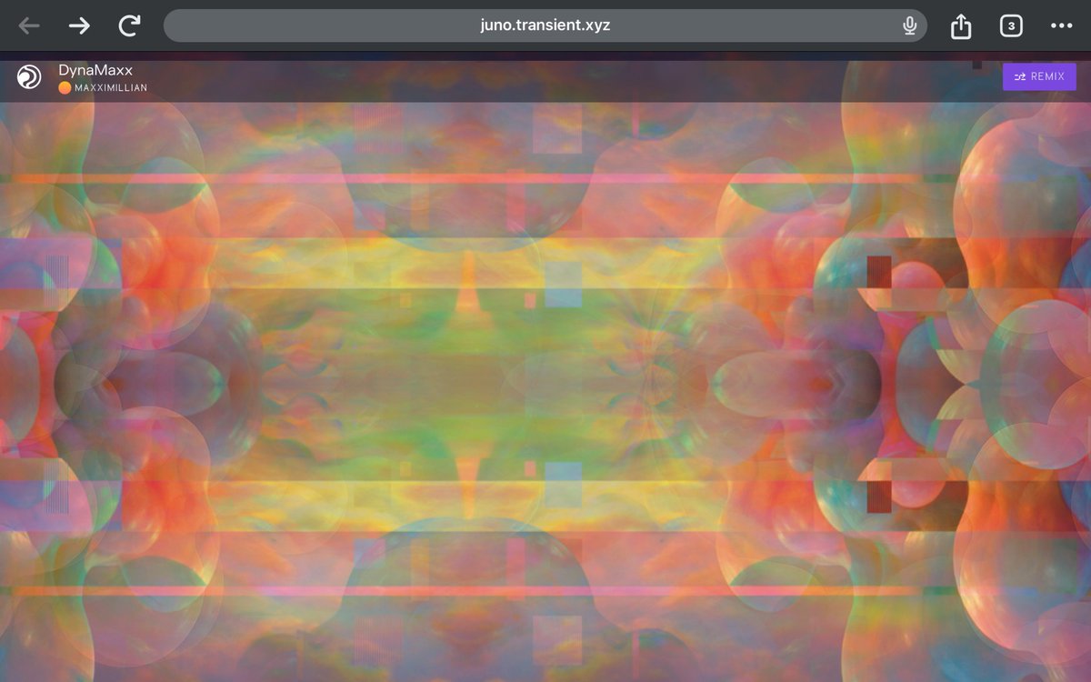
Task: Open the DynaMaxx artwork title
Action: point(95,70)
